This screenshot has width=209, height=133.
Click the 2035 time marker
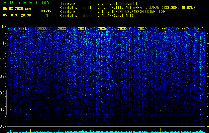pyautogui.click(x=102, y=29)
